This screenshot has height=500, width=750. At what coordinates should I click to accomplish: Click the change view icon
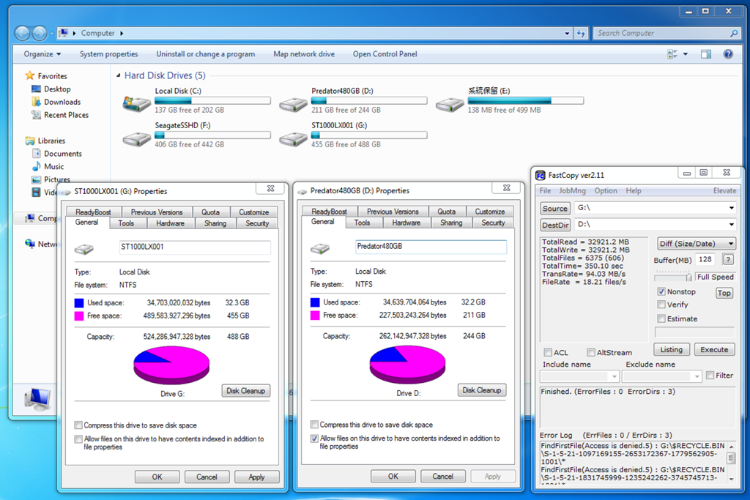coord(672,54)
